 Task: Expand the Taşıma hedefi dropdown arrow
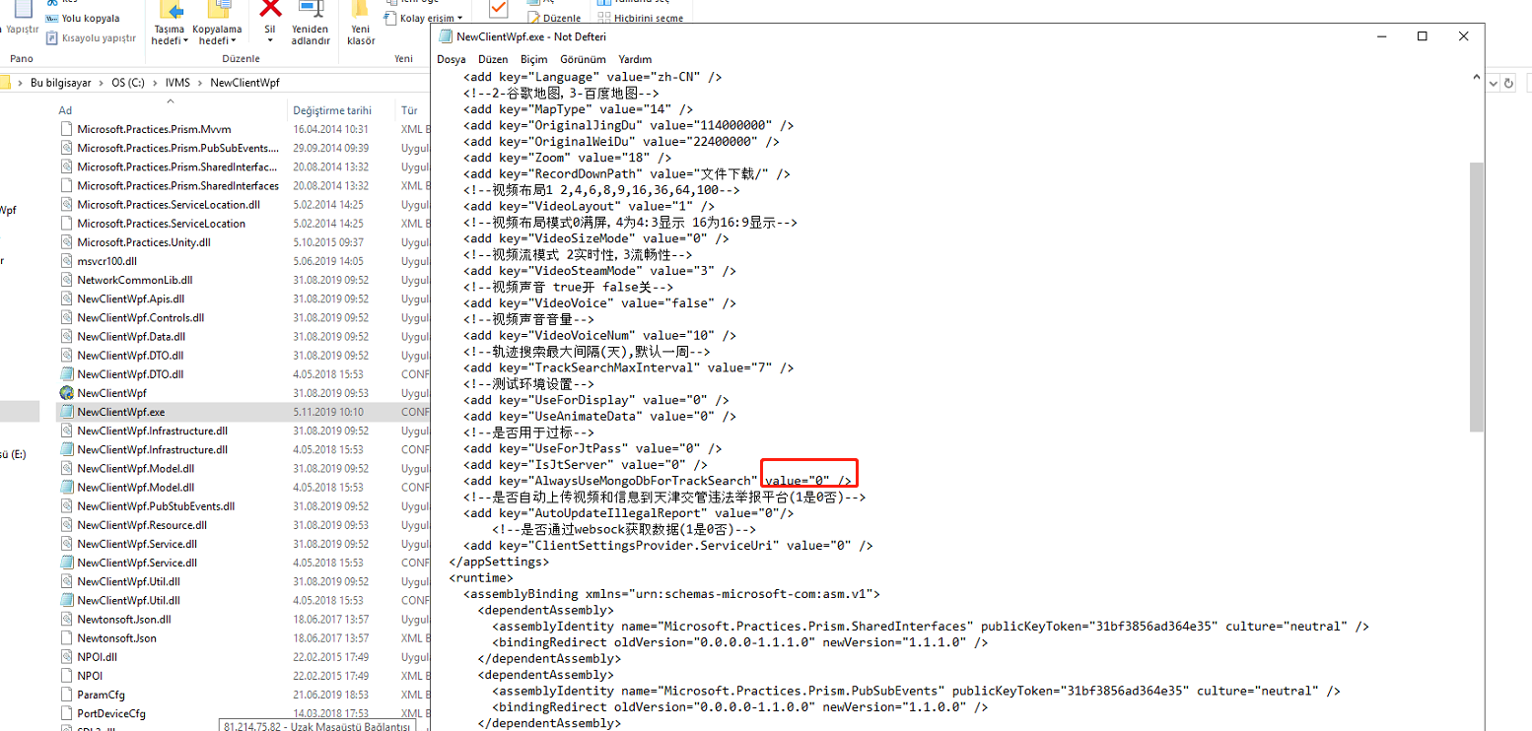pos(184,41)
